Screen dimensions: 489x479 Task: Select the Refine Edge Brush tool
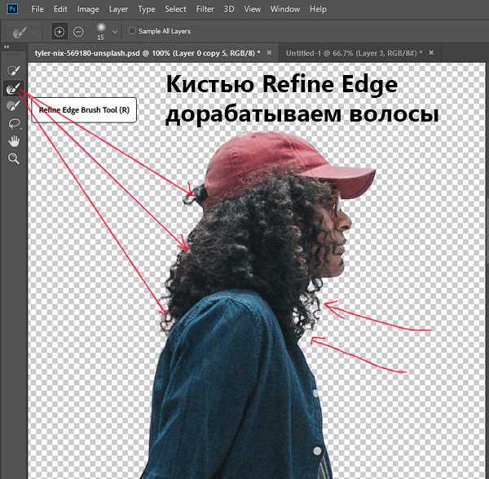pos(14,88)
